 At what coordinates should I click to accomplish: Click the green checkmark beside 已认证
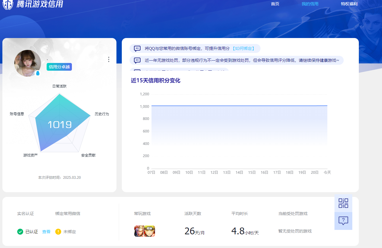click(x=20, y=232)
